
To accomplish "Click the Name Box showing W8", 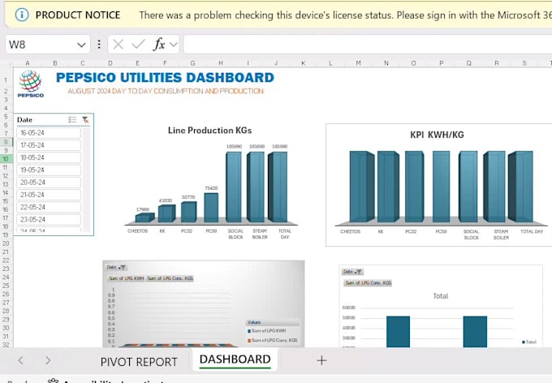I will pos(40,45).
